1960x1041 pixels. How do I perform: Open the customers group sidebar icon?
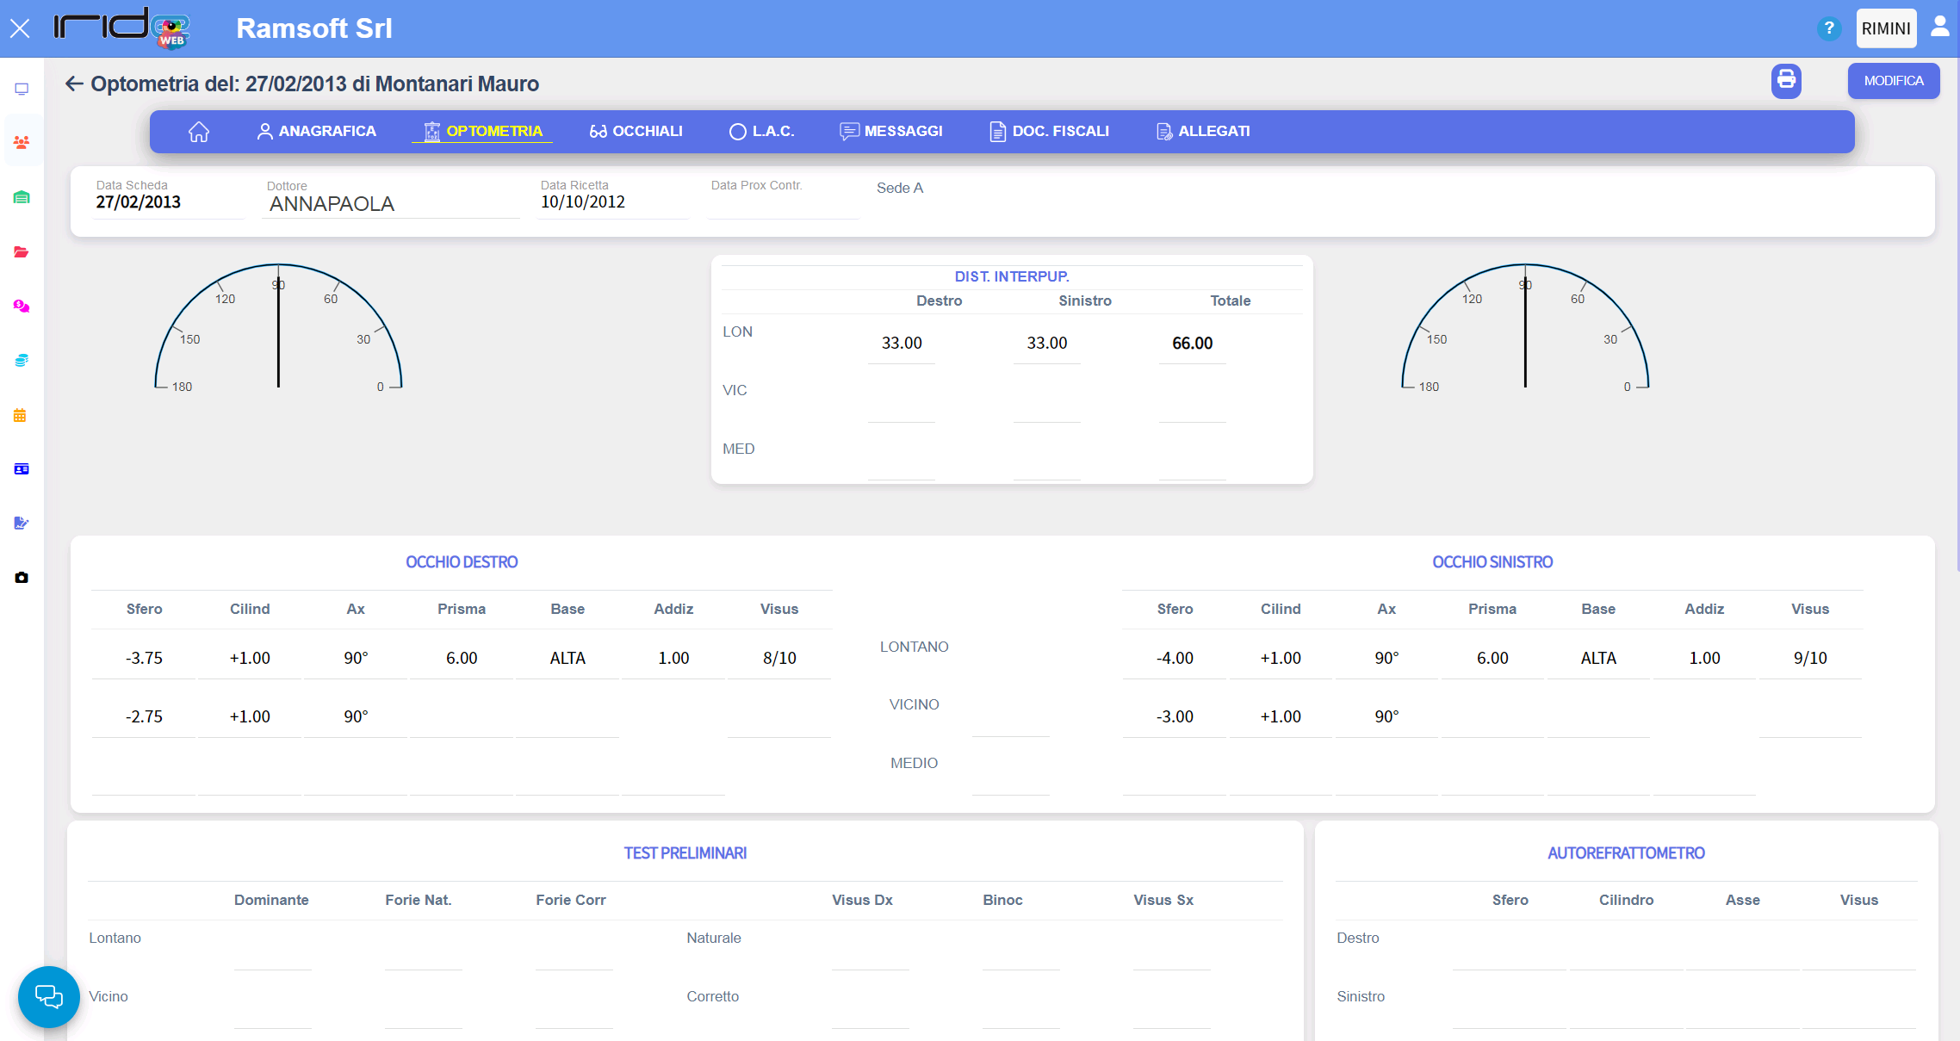pos(22,142)
